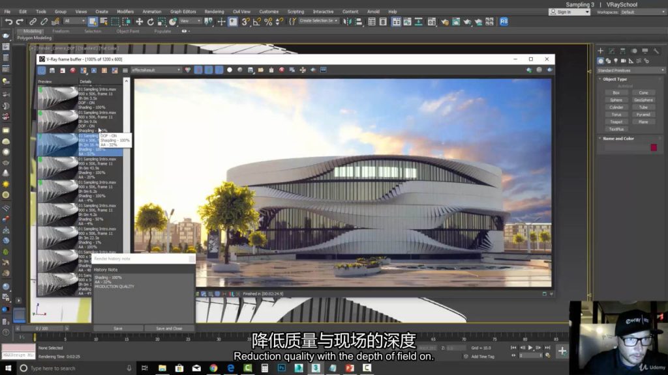668x375 pixels.
Task: Open the Arnold menu
Action: point(373,12)
